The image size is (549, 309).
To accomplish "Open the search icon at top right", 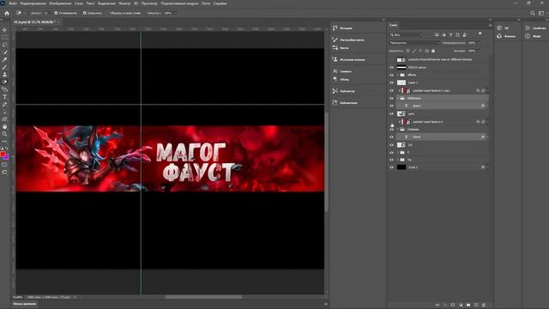I will (533, 13).
